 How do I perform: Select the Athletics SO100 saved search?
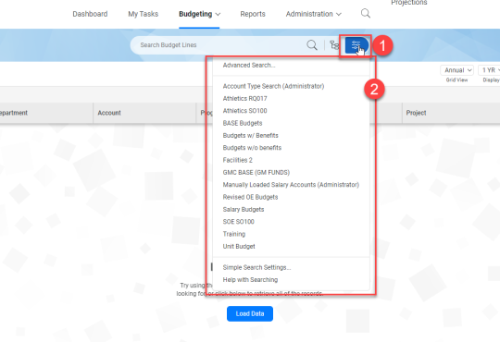(x=244, y=111)
